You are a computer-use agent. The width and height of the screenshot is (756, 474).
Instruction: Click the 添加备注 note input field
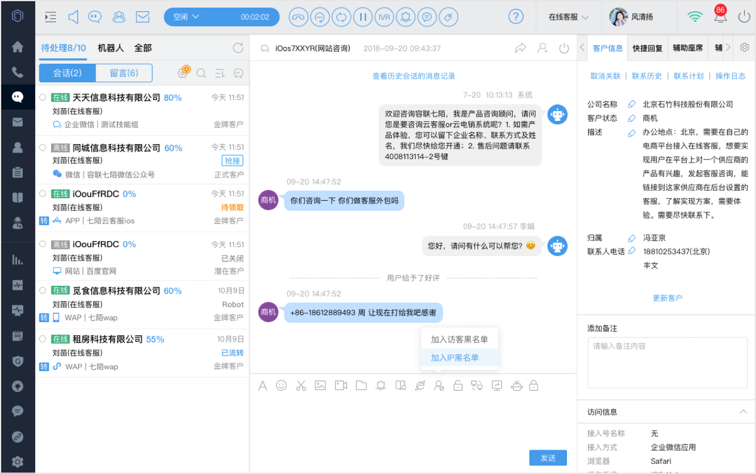coord(667,363)
